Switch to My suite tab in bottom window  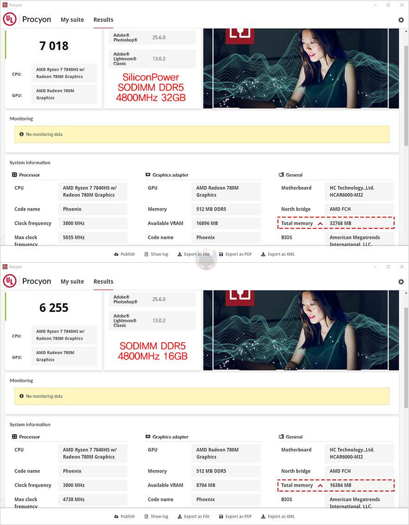coord(73,282)
